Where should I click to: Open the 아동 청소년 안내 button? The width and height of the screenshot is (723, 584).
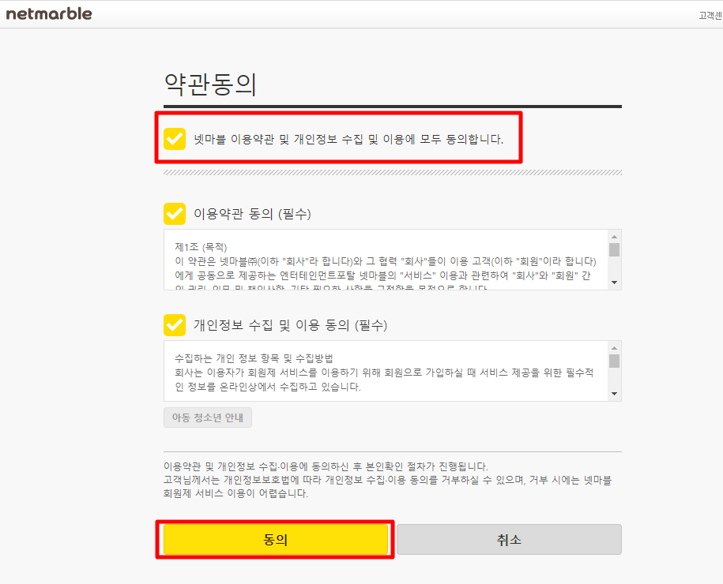point(208,417)
